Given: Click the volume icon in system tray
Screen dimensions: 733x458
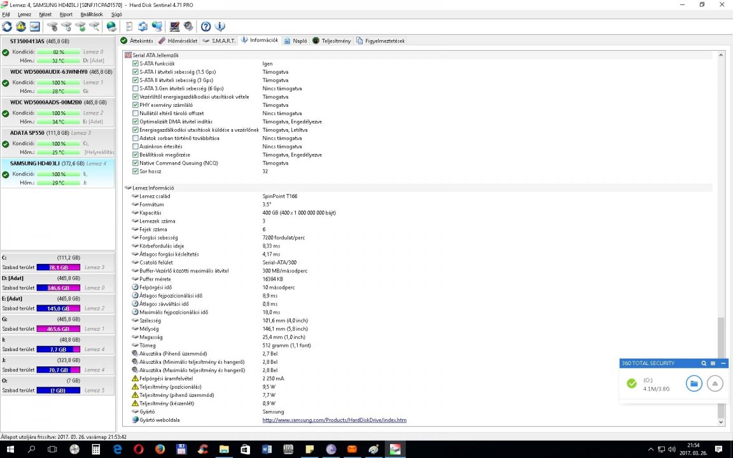Looking at the screenshot, I should pyautogui.click(x=672, y=449).
